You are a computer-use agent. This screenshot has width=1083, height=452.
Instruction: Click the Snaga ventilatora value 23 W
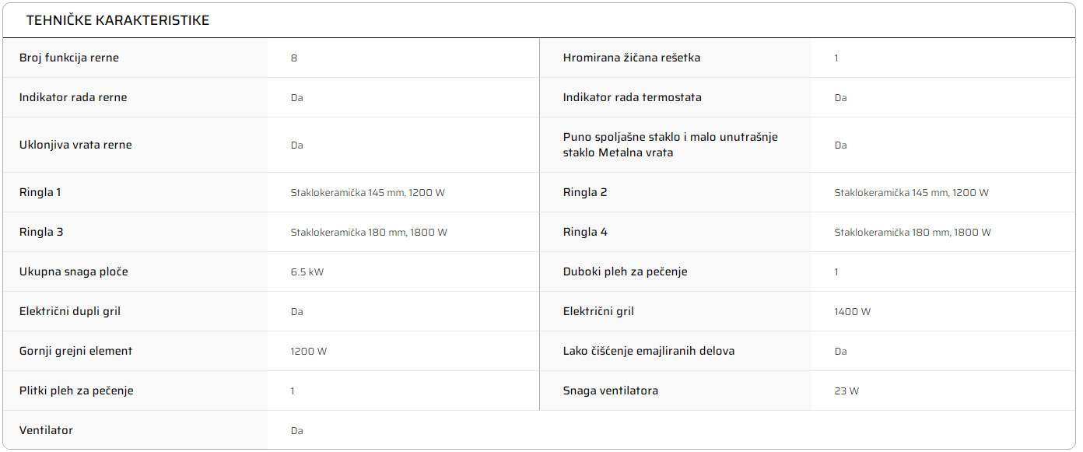(846, 391)
